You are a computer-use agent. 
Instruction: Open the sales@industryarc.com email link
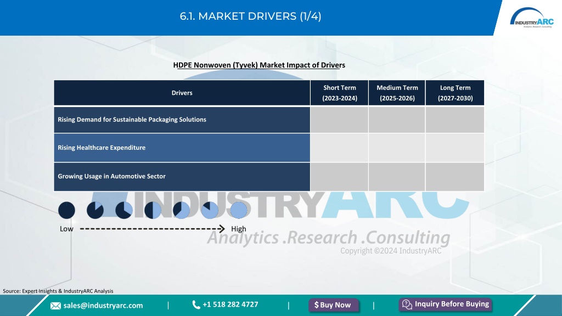(x=103, y=306)
